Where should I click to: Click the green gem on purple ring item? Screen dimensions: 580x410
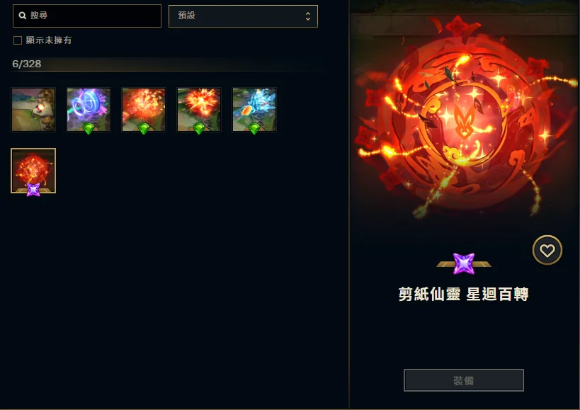(x=89, y=128)
